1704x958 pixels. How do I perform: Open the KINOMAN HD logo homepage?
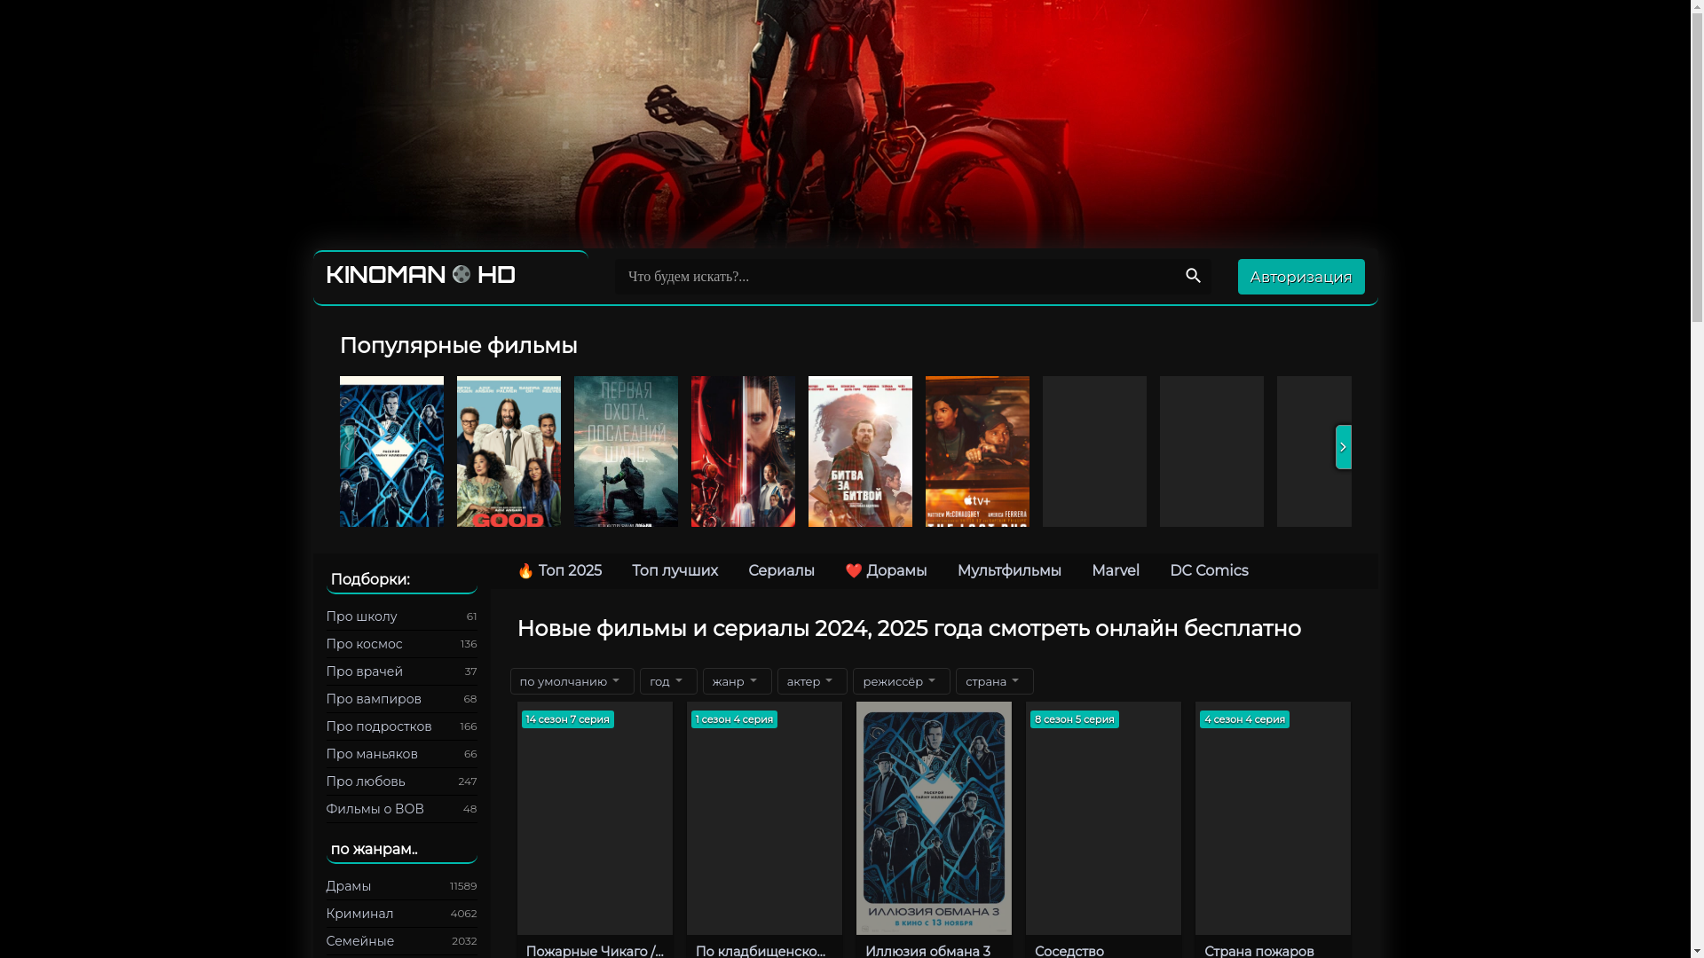[x=421, y=275]
